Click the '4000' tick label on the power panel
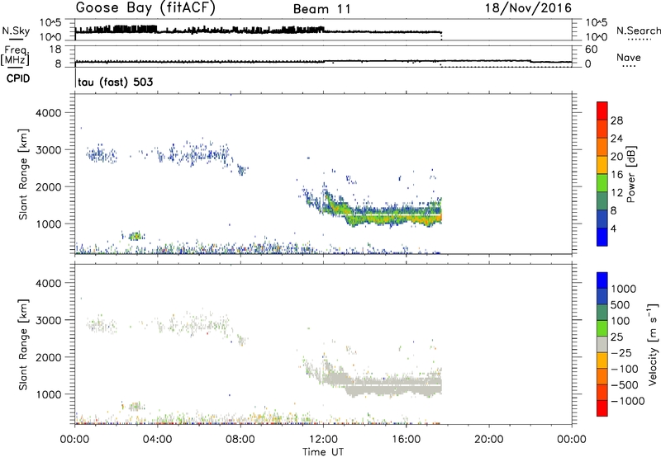Screen dimensions: 661x457 50,113
